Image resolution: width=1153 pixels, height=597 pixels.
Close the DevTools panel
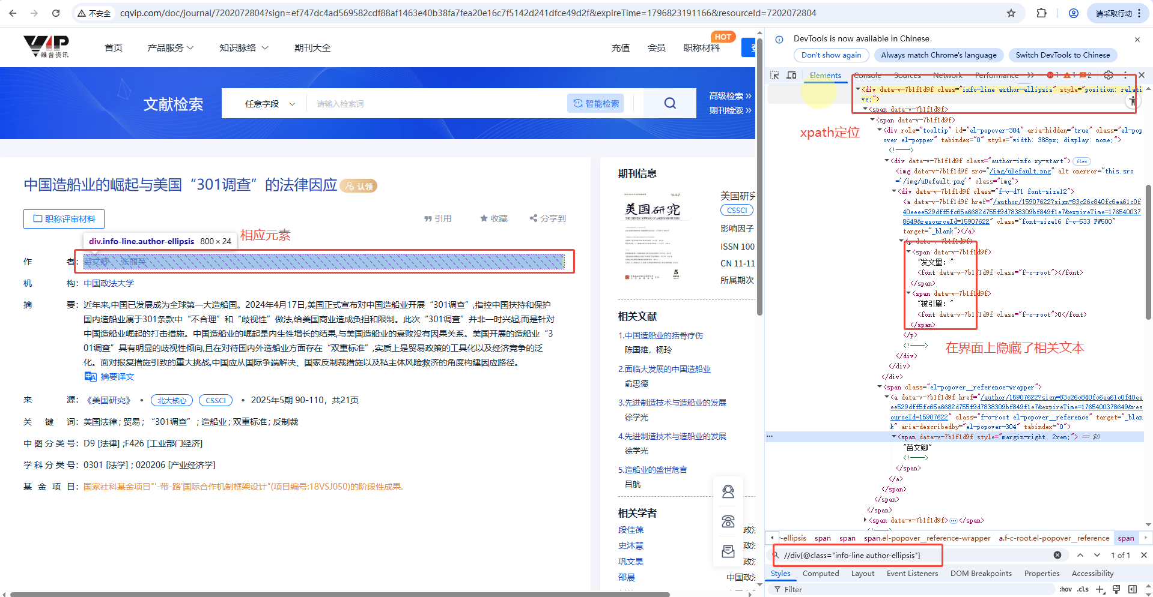(x=1142, y=75)
